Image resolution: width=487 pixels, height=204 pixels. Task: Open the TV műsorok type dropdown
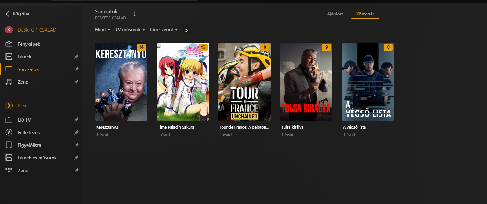pos(130,30)
